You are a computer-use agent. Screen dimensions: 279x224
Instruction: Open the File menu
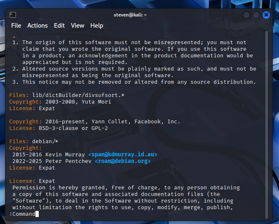coord(16,26)
